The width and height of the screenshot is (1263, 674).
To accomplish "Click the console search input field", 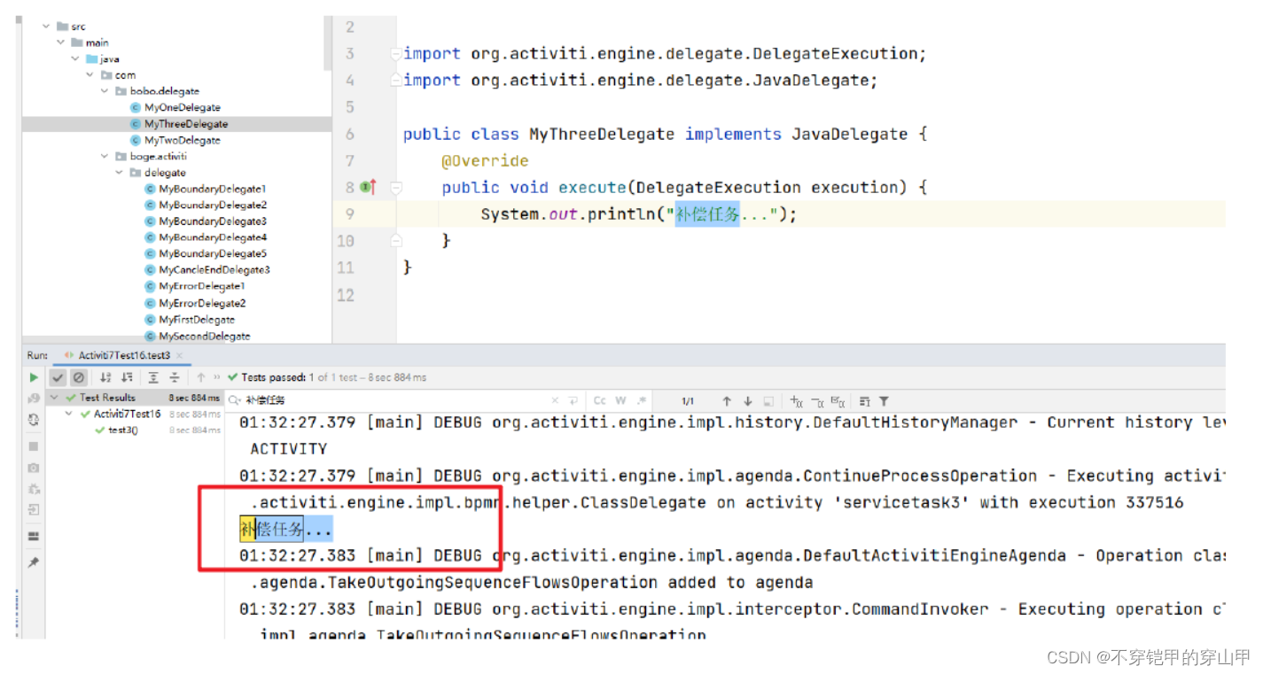I will (390, 400).
